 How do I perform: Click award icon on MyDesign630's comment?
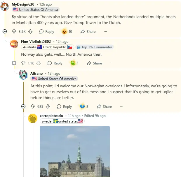click(x=65, y=32)
